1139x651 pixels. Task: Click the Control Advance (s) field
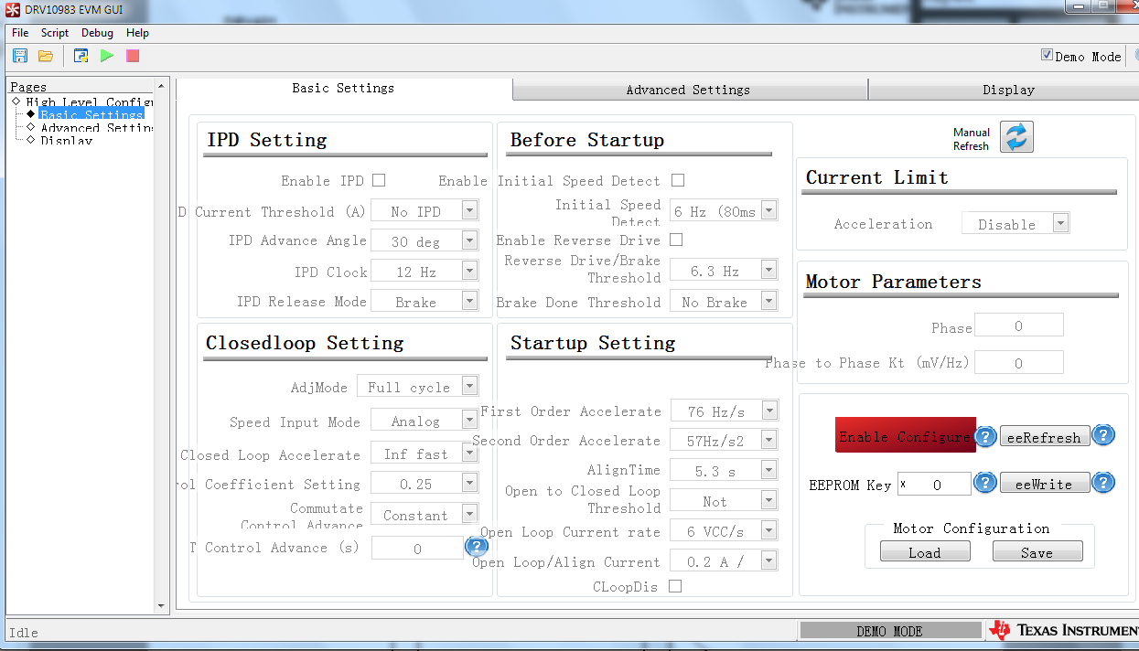click(417, 548)
